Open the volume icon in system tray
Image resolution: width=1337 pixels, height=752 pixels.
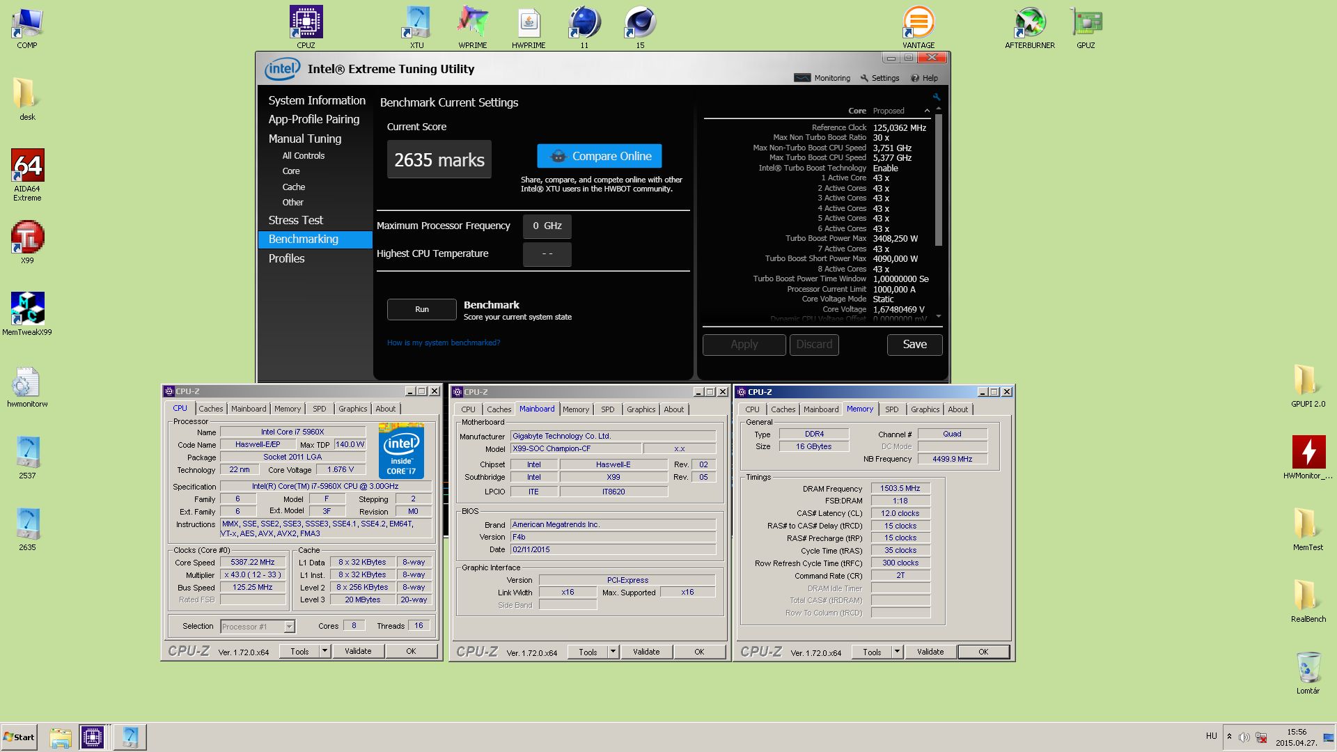click(x=1244, y=737)
